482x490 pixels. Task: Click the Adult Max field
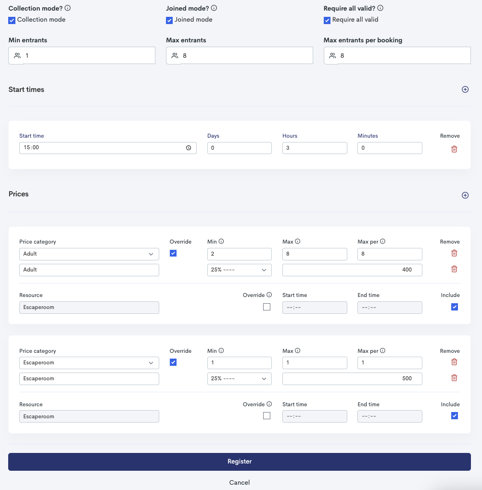click(x=315, y=254)
